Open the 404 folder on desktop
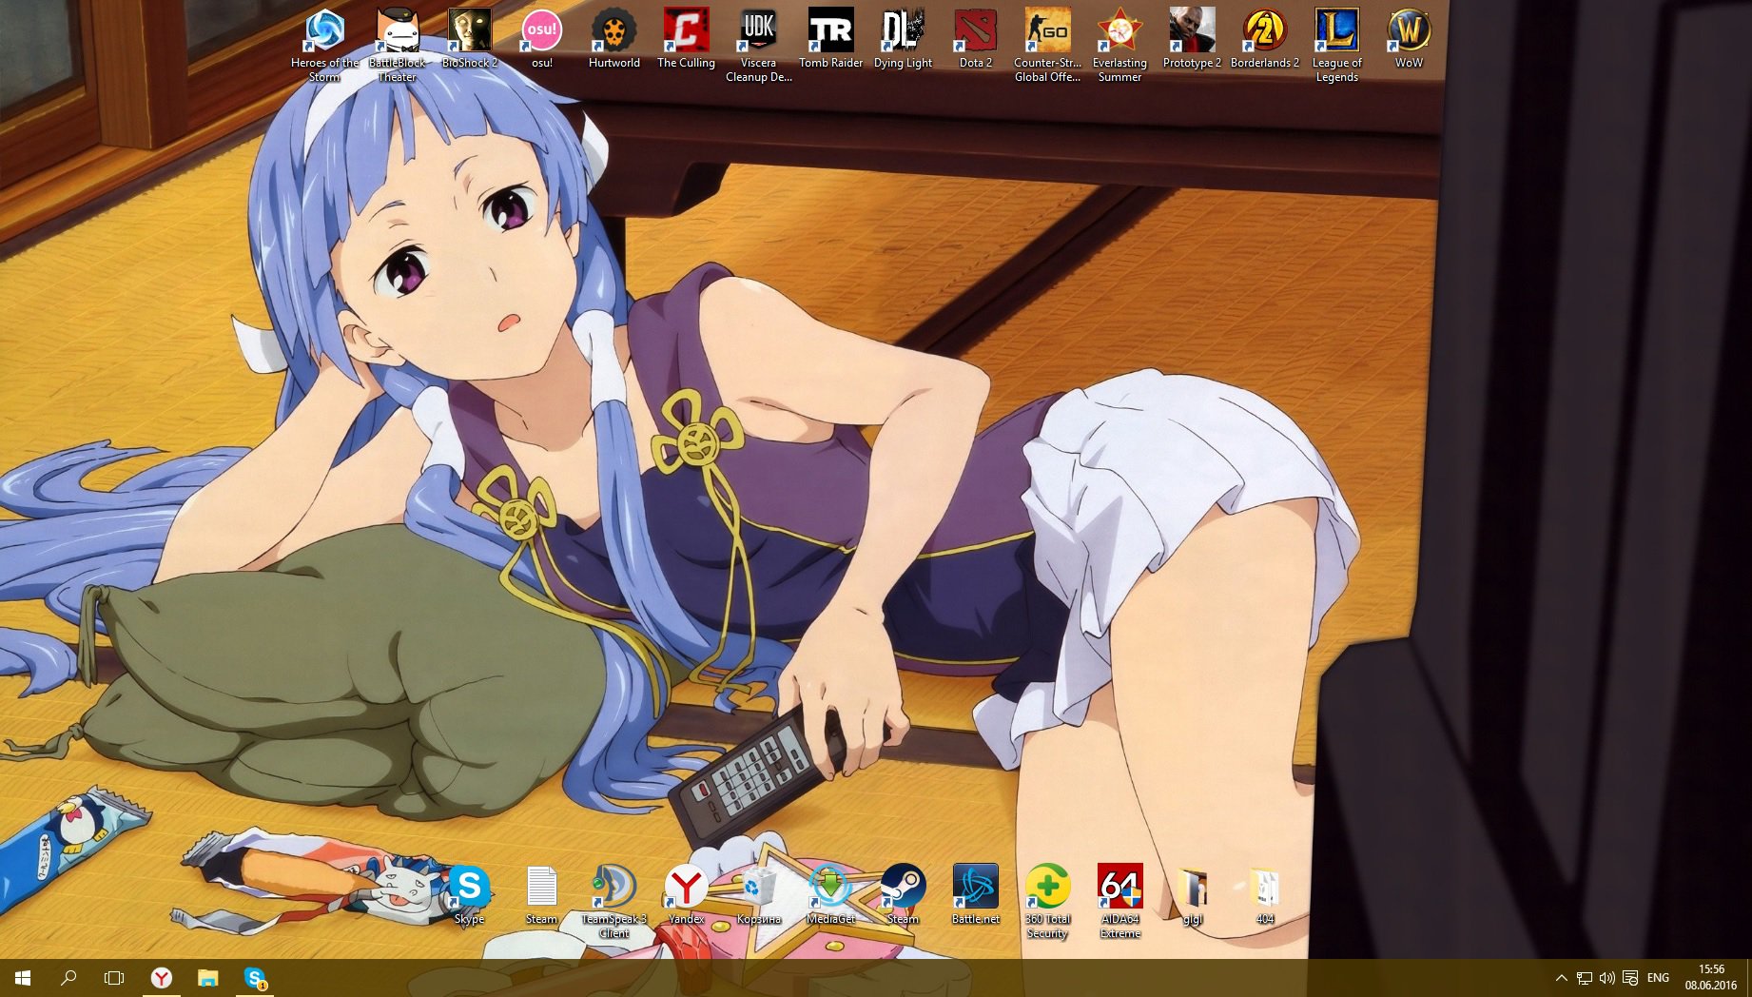The height and width of the screenshot is (997, 1752). click(x=1264, y=894)
